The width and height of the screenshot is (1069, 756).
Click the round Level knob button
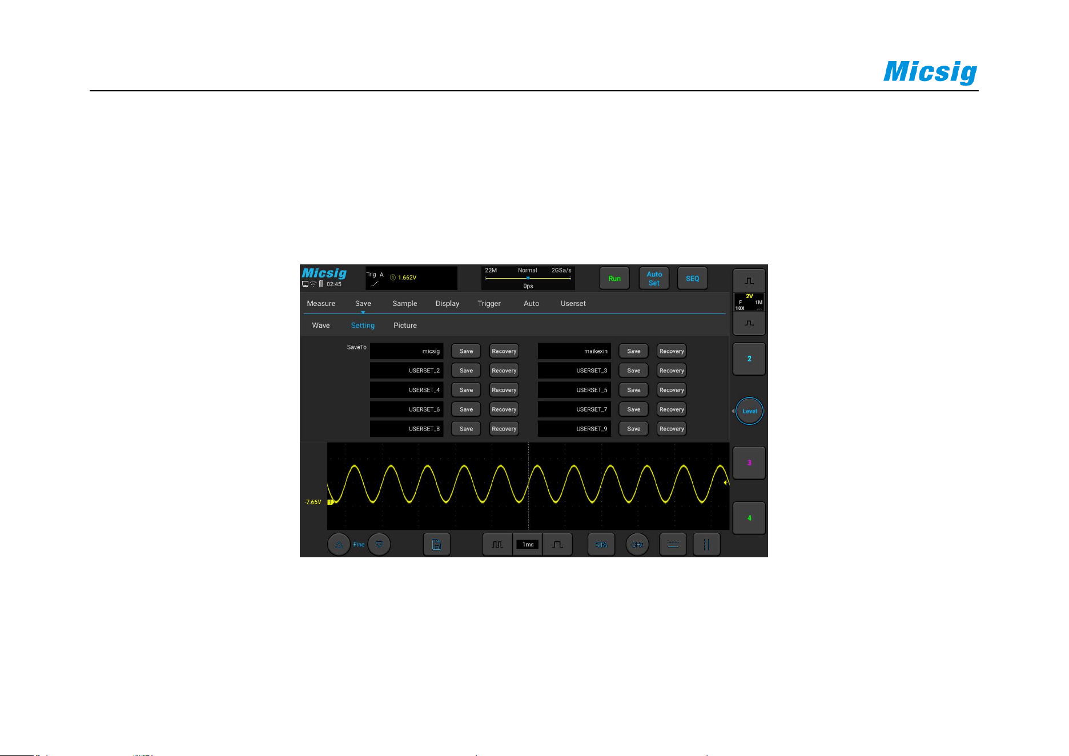point(749,411)
